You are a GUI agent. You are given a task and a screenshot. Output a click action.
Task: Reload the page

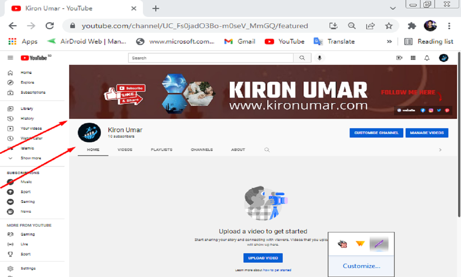50,26
